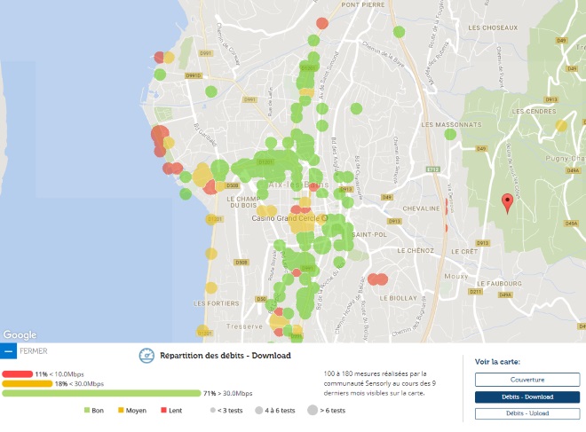Click the red 11% speed bar
The height and width of the screenshot is (432, 586).
click(x=18, y=374)
